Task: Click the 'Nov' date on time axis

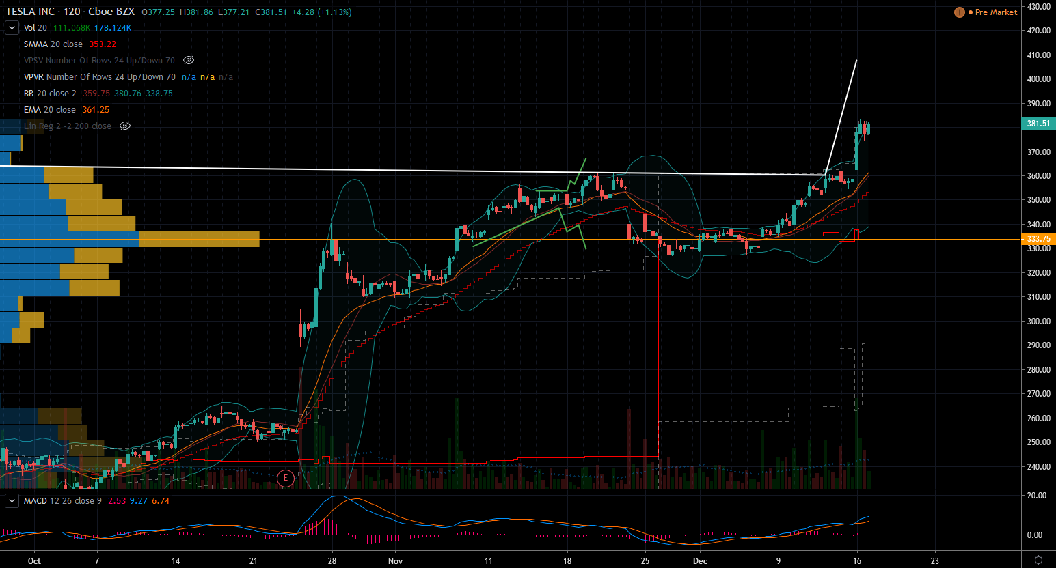Action: 395,561
